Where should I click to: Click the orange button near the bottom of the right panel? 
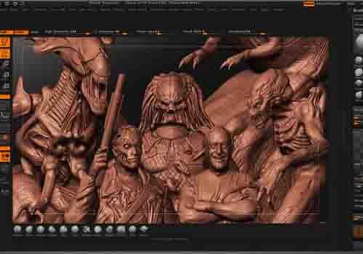pos(358,231)
